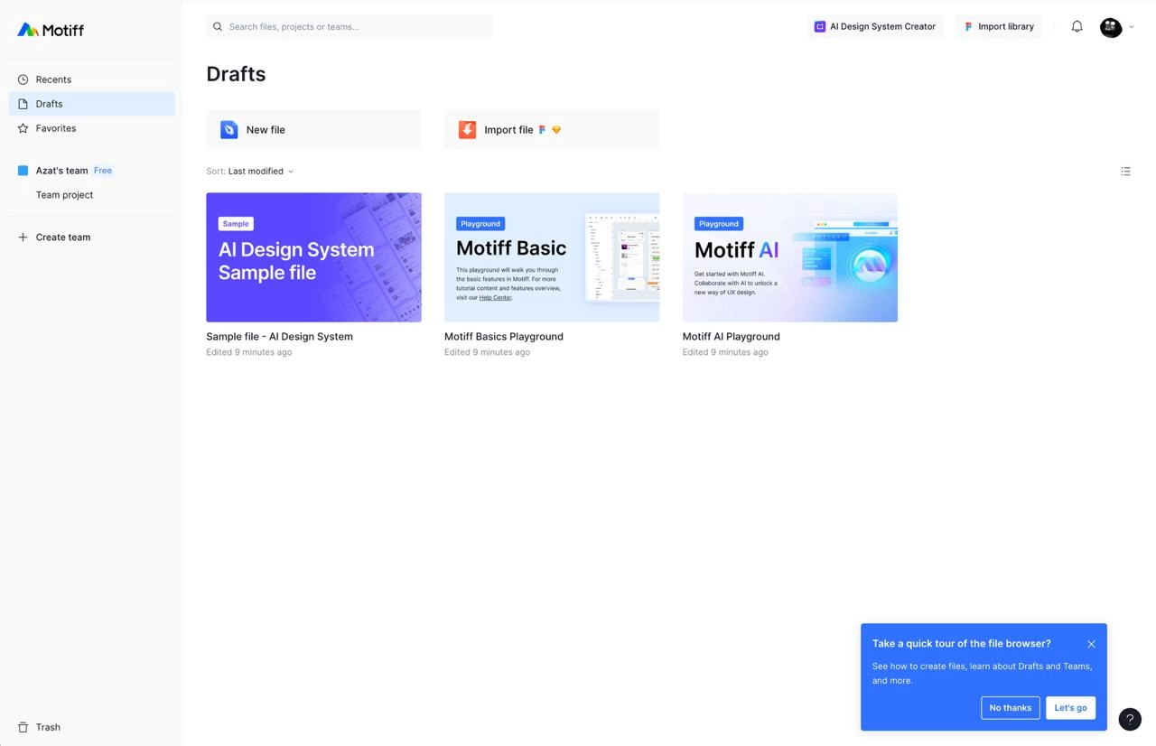Open the AI Design System Sample file thumbnail
This screenshot has height=746, width=1156.
(313, 257)
